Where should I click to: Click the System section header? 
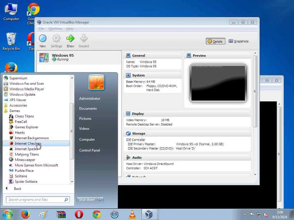138,75
